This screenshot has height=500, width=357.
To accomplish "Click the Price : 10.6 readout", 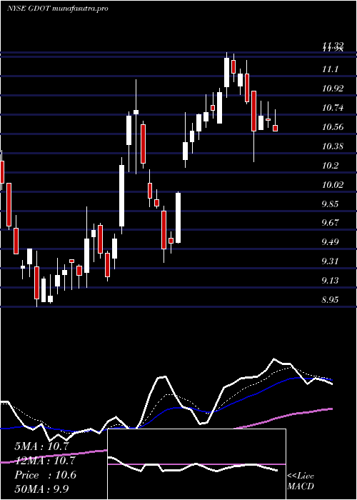I will [x=45, y=475].
